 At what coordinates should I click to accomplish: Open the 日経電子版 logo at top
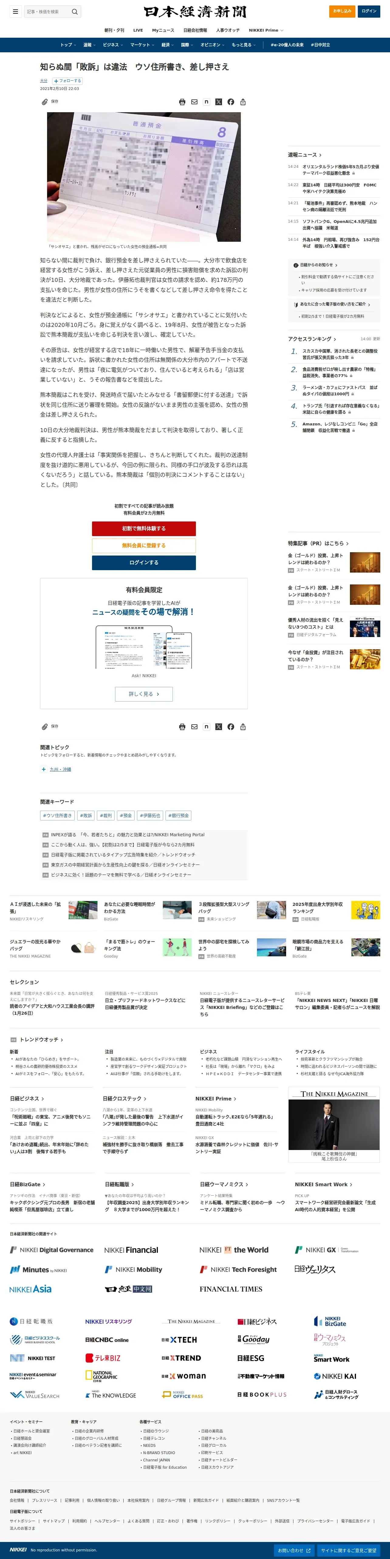[x=195, y=12]
